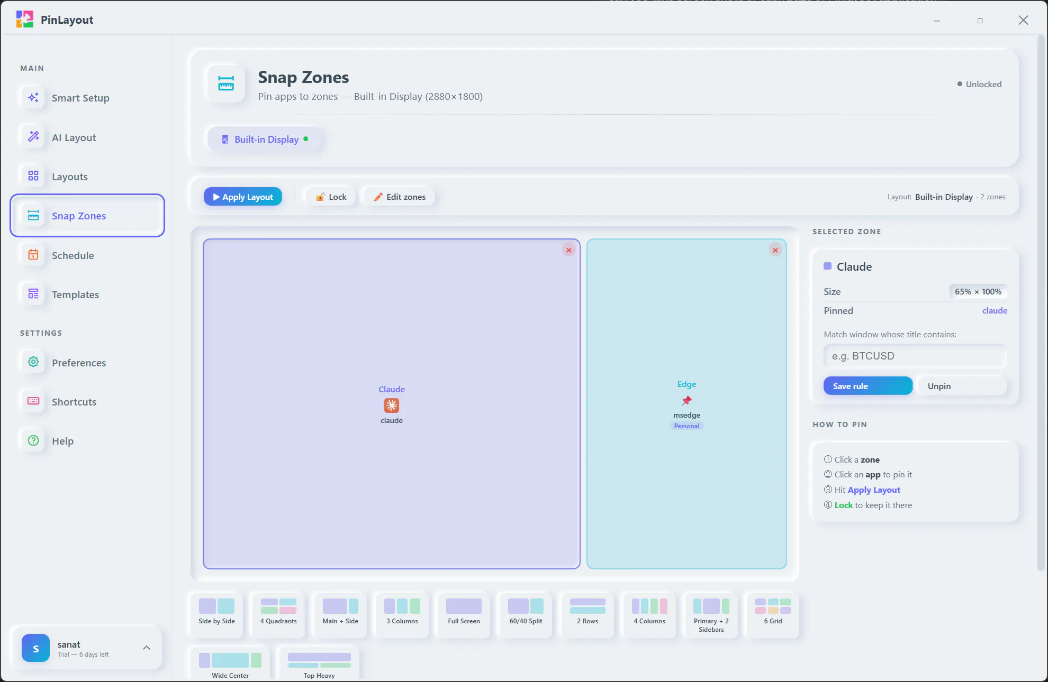Click the Preferences gear icon
This screenshot has height=682, width=1048.
[33, 362]
